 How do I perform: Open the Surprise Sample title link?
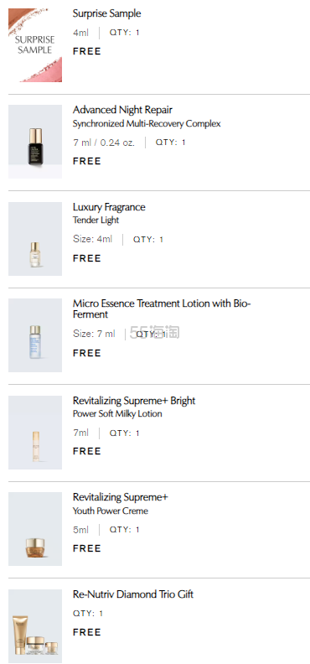tap(106, 13)
